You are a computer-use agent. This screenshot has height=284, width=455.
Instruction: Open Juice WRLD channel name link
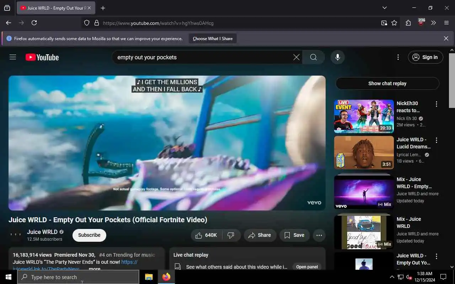[x=42, y=232]
